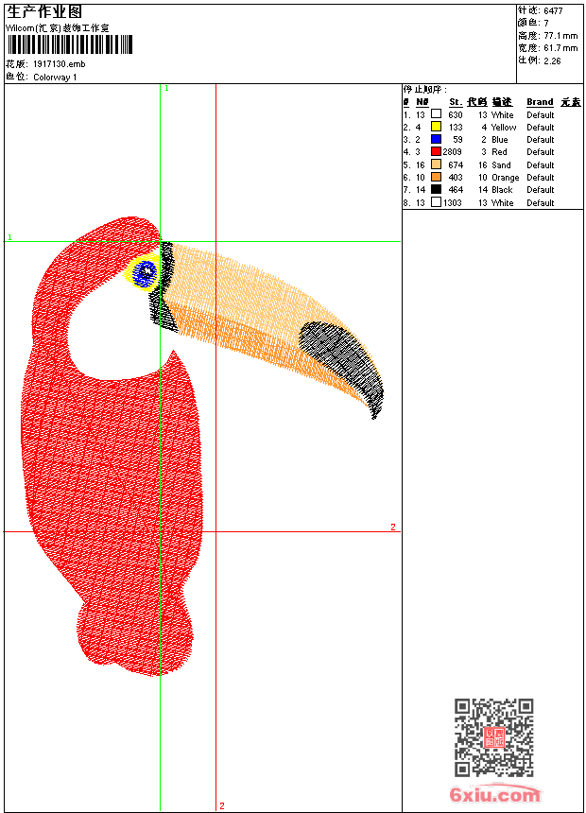Click the Brand column header
The height and width of the screenshot is (813, 586).
[540, 102]
